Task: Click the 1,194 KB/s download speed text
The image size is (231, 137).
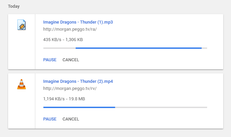Action: pyautogui.click(x=54, y=99)
